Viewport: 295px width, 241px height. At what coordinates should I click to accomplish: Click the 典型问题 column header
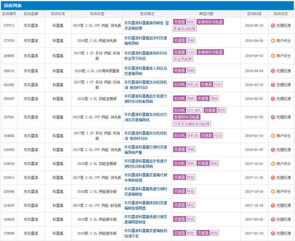[206, 14]
